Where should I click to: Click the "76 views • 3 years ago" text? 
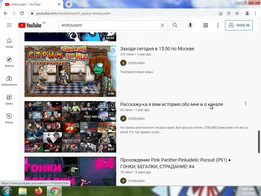pyautogui.click(x=136, y=172)
